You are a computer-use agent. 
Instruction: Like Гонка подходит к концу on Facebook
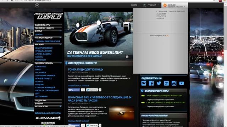click(74, 90)
